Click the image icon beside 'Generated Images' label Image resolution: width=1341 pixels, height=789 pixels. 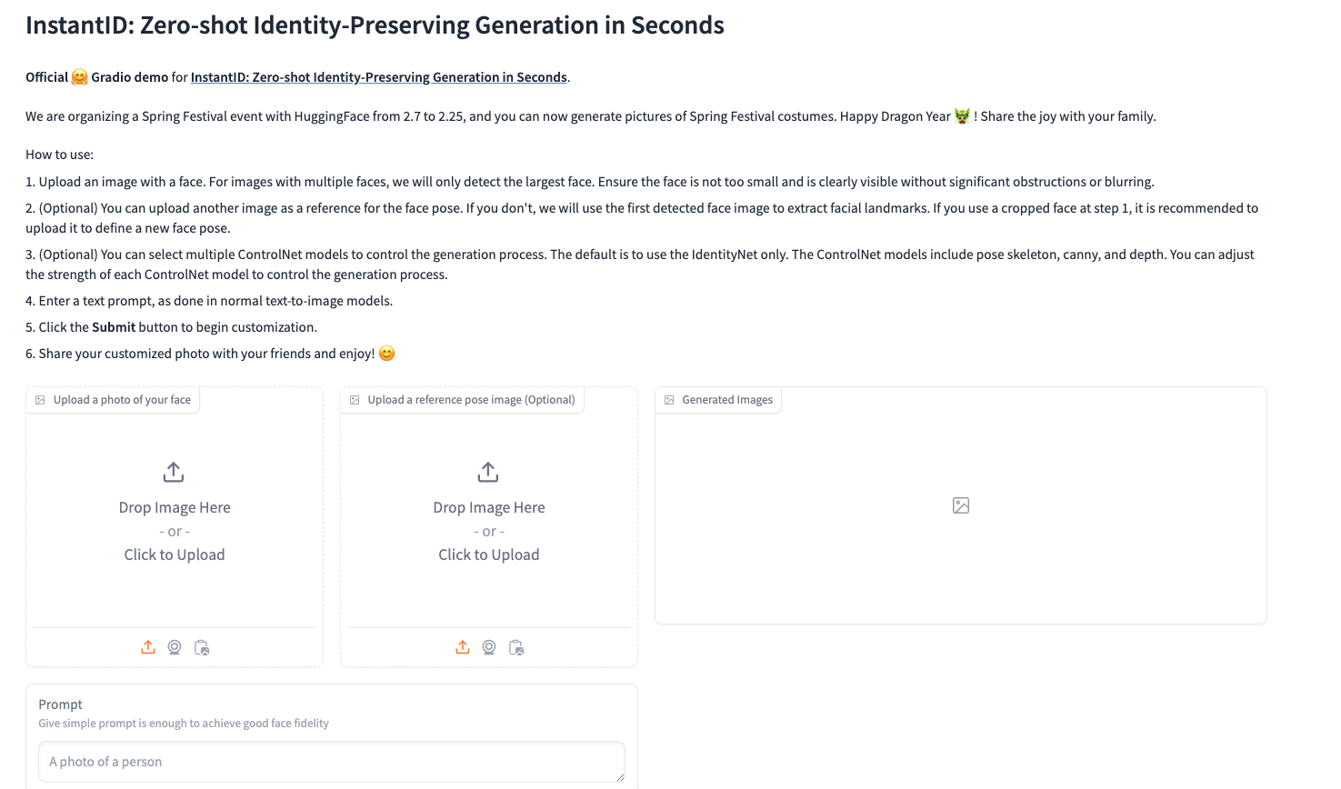pos(669,400)
